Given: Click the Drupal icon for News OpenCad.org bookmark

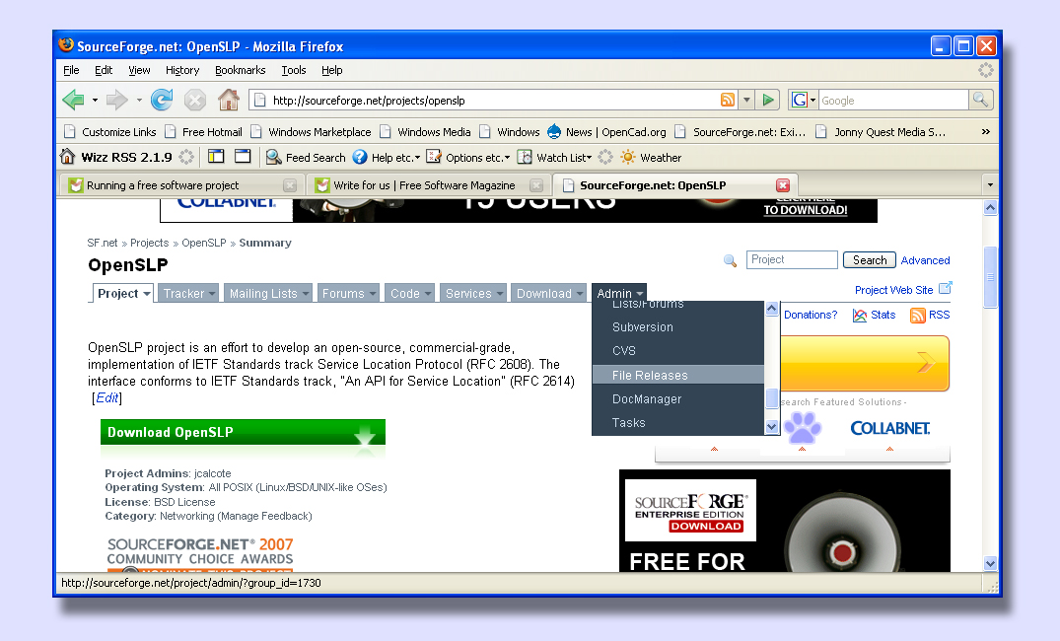Looking at the screenshot, I should click(x=554, y=131).
